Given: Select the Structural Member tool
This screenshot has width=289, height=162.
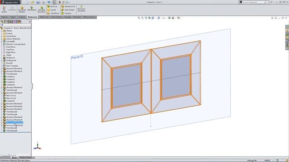Looking at the screenshot, I should pos(22,9).
